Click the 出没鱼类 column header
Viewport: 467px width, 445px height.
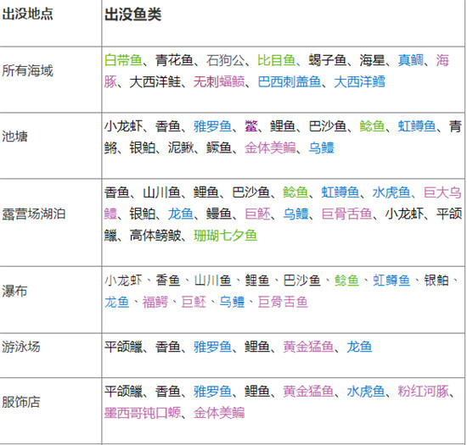[133, 14]
